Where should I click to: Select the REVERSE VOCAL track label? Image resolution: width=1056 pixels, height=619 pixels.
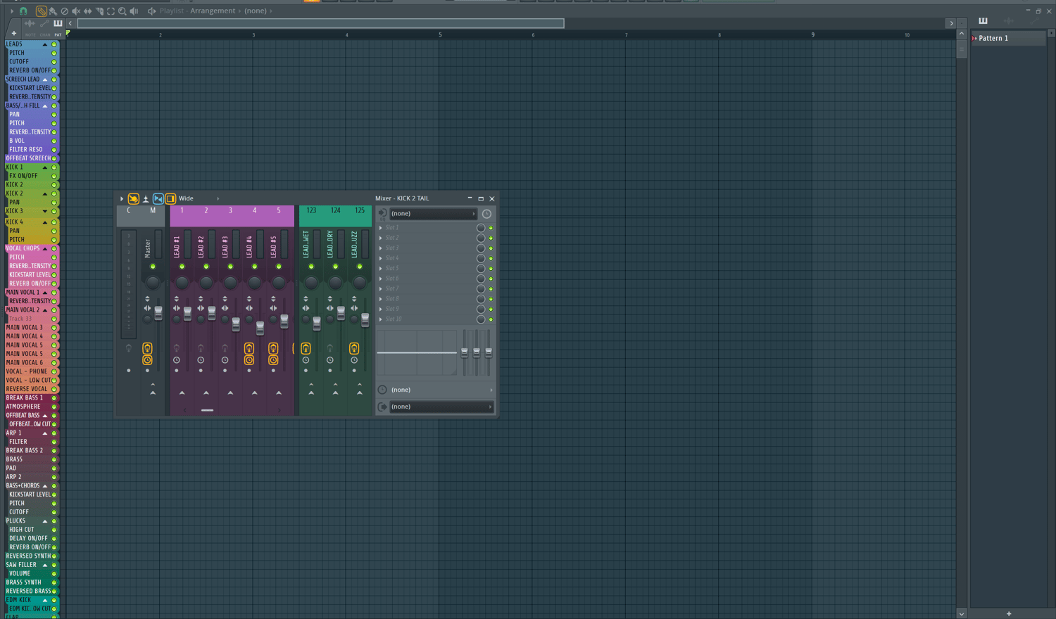click(x=27, y=389)
